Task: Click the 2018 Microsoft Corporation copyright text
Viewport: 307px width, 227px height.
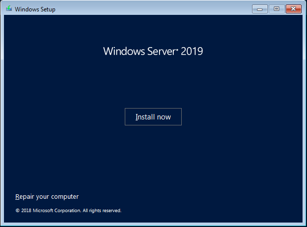Action: tap(68, 211)
